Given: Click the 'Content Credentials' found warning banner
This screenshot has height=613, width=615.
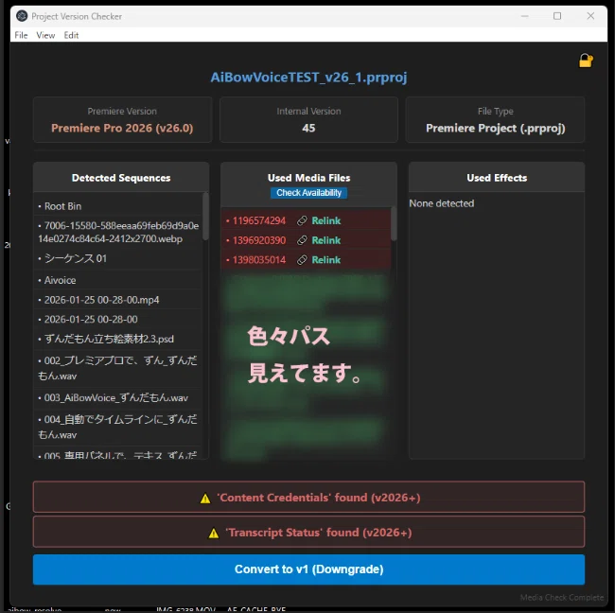Looking at the screenshot, I should [x=308, y=498].
